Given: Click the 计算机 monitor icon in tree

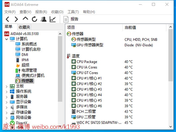Looking at the screenshot, I should point(12,39).
